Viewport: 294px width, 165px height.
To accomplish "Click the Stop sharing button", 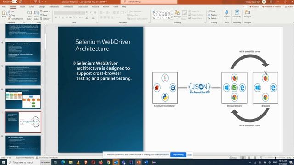I will coord(178,155).
